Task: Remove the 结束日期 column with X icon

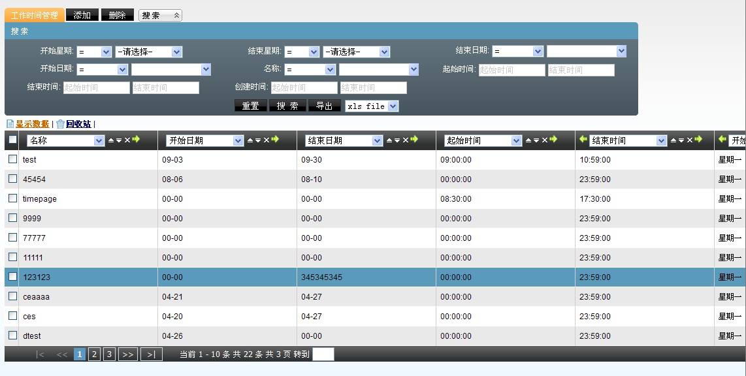Action: [405, 140]
